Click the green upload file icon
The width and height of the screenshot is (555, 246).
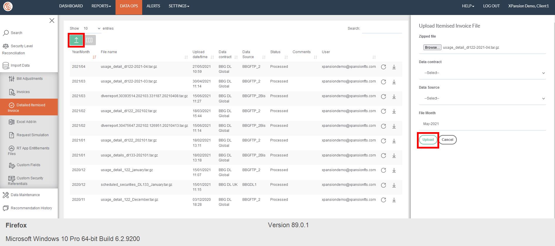click(x=76, y=40)
